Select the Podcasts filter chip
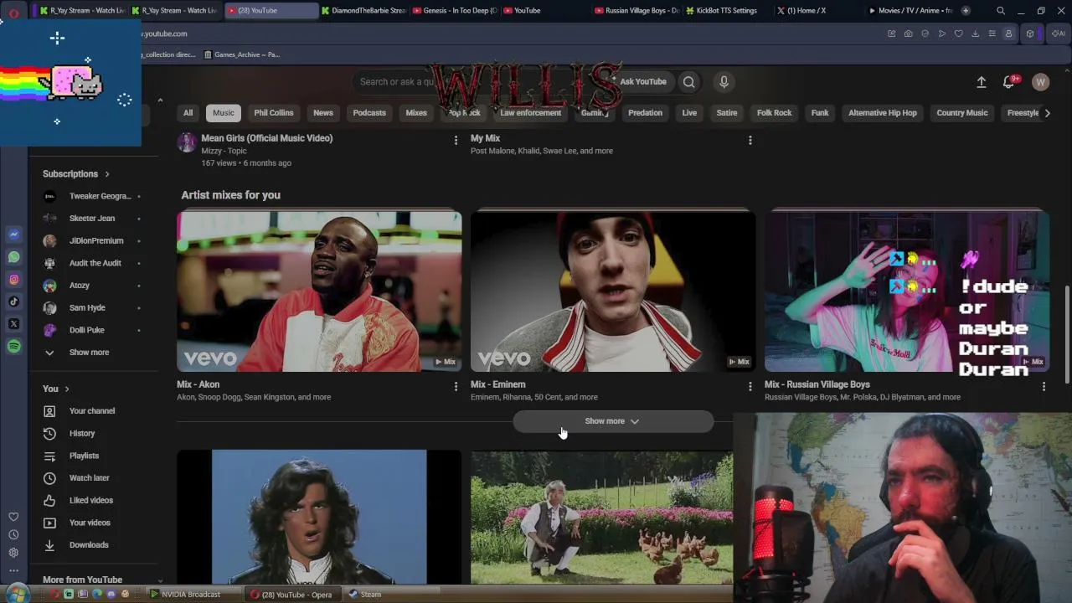1072x603 pixels. pos(369,113)
